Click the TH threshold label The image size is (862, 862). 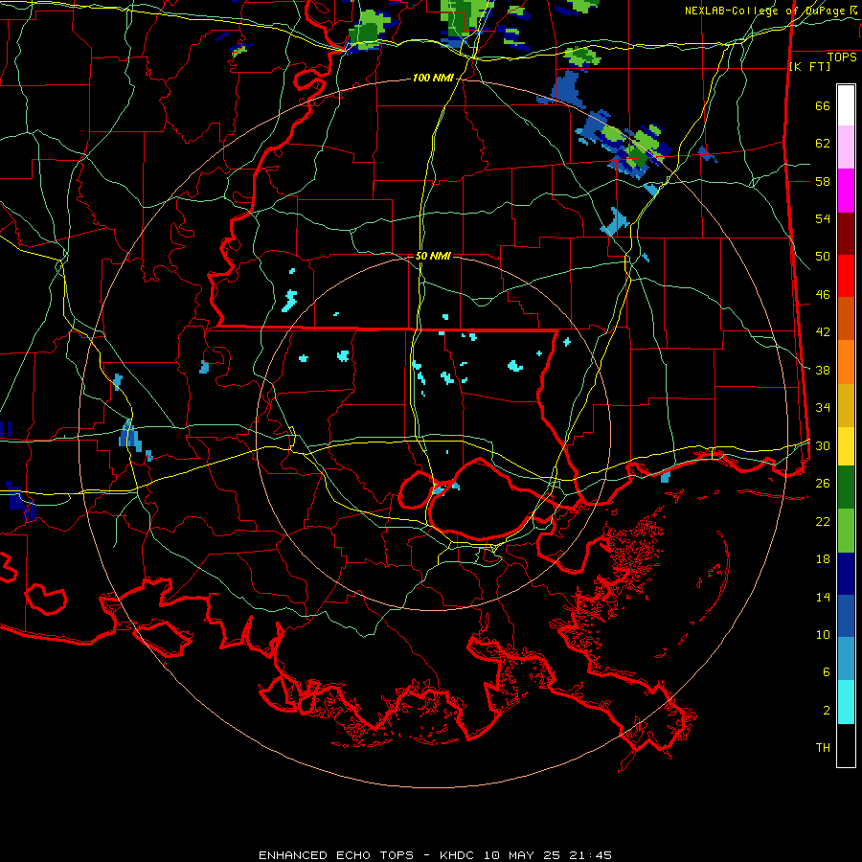click(823, 748)
